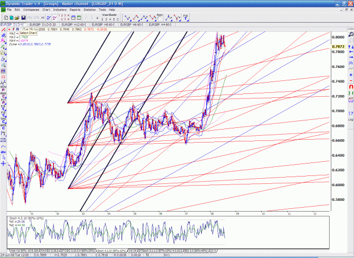354x258 pixels.
Task: Click the save floppy disk icon
Action: coord(23,18)
